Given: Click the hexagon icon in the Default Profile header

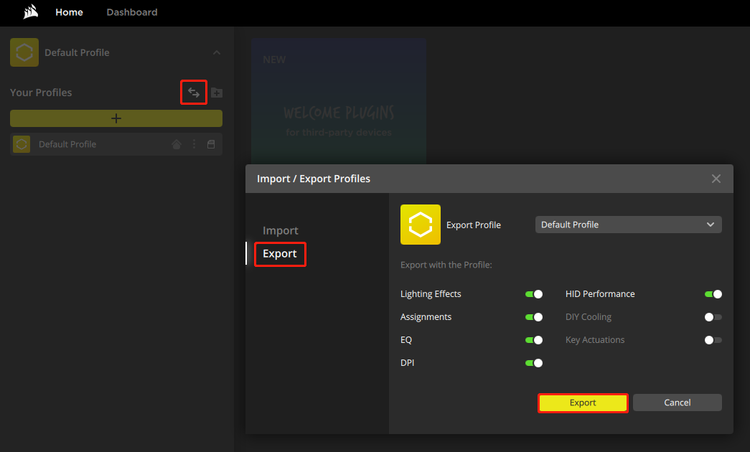Looking at the screenshot, I should (24, 52).
